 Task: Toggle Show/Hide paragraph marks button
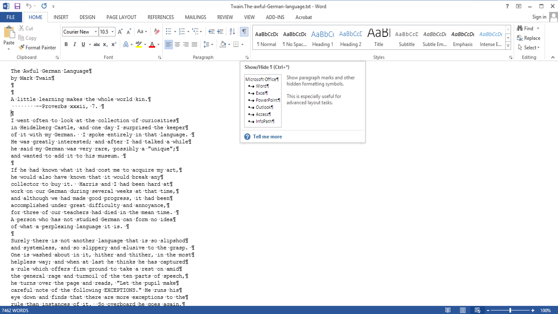[x=244, y=31]
